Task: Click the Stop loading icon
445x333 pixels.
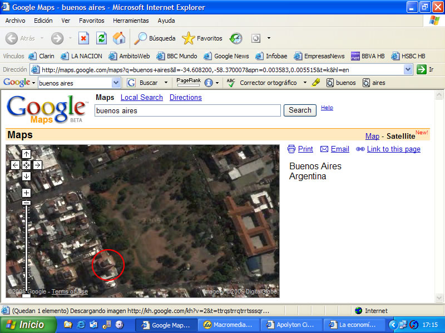Action: [x=84, y=38]
